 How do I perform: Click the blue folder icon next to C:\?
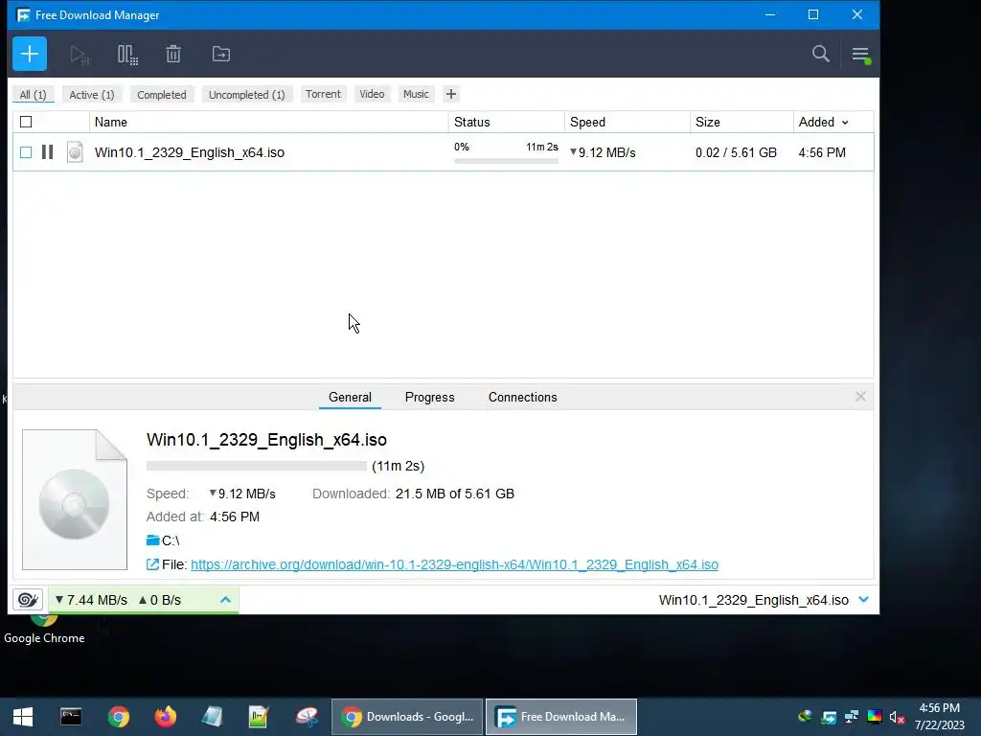pyautogui.click(x=152, y=540)
